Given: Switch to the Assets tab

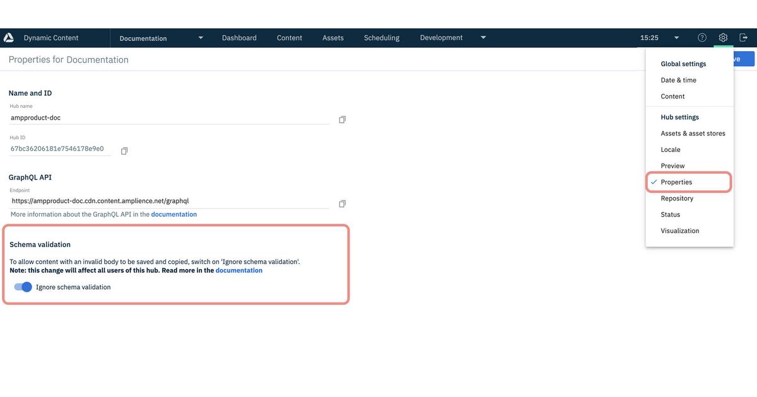Looking at the screenshot, I should (333, 38).
